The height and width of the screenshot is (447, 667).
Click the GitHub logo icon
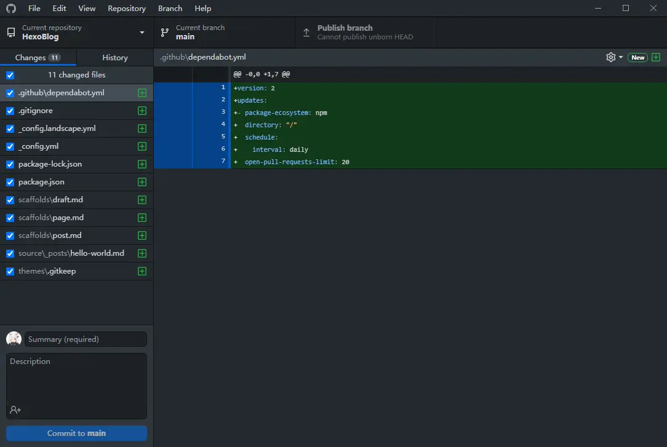click(x=11, y=9)
